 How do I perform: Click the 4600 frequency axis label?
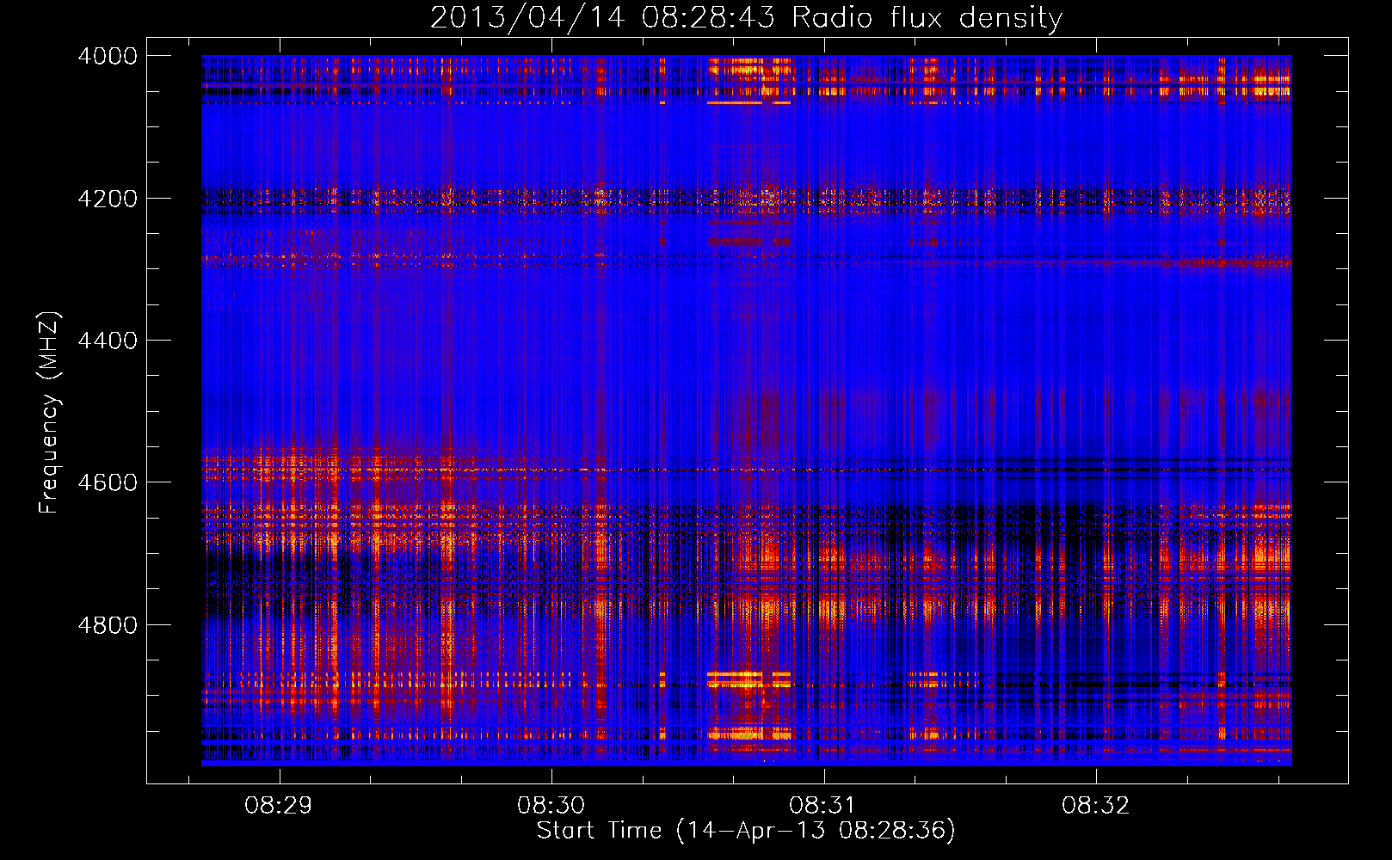pyautogui.click(x=108, y=482)
